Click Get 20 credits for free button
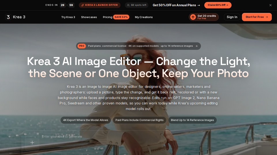277x155 pixels. tap(204, 17)
